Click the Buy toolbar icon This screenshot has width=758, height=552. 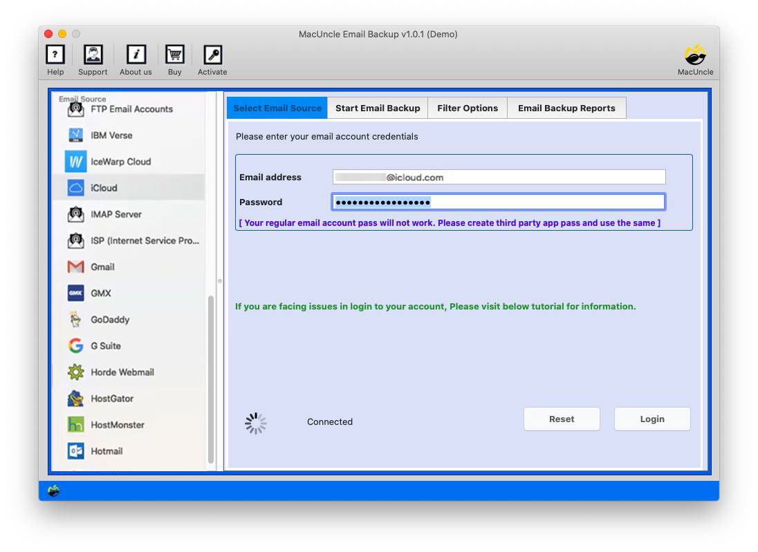click(174, 59)
